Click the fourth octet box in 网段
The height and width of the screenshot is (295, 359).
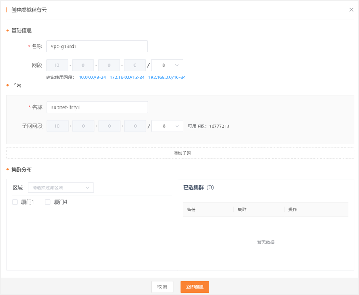coord(135,65)
